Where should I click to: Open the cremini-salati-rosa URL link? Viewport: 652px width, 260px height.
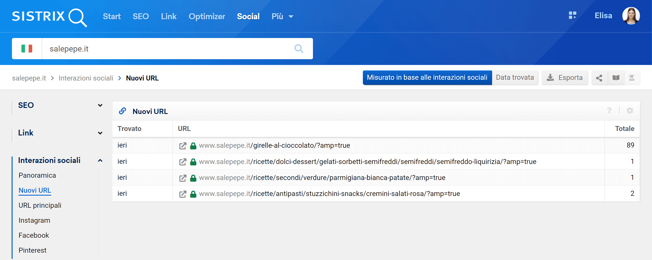pos(329,193)
